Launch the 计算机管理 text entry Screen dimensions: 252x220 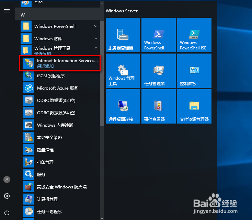coord(47,199)
